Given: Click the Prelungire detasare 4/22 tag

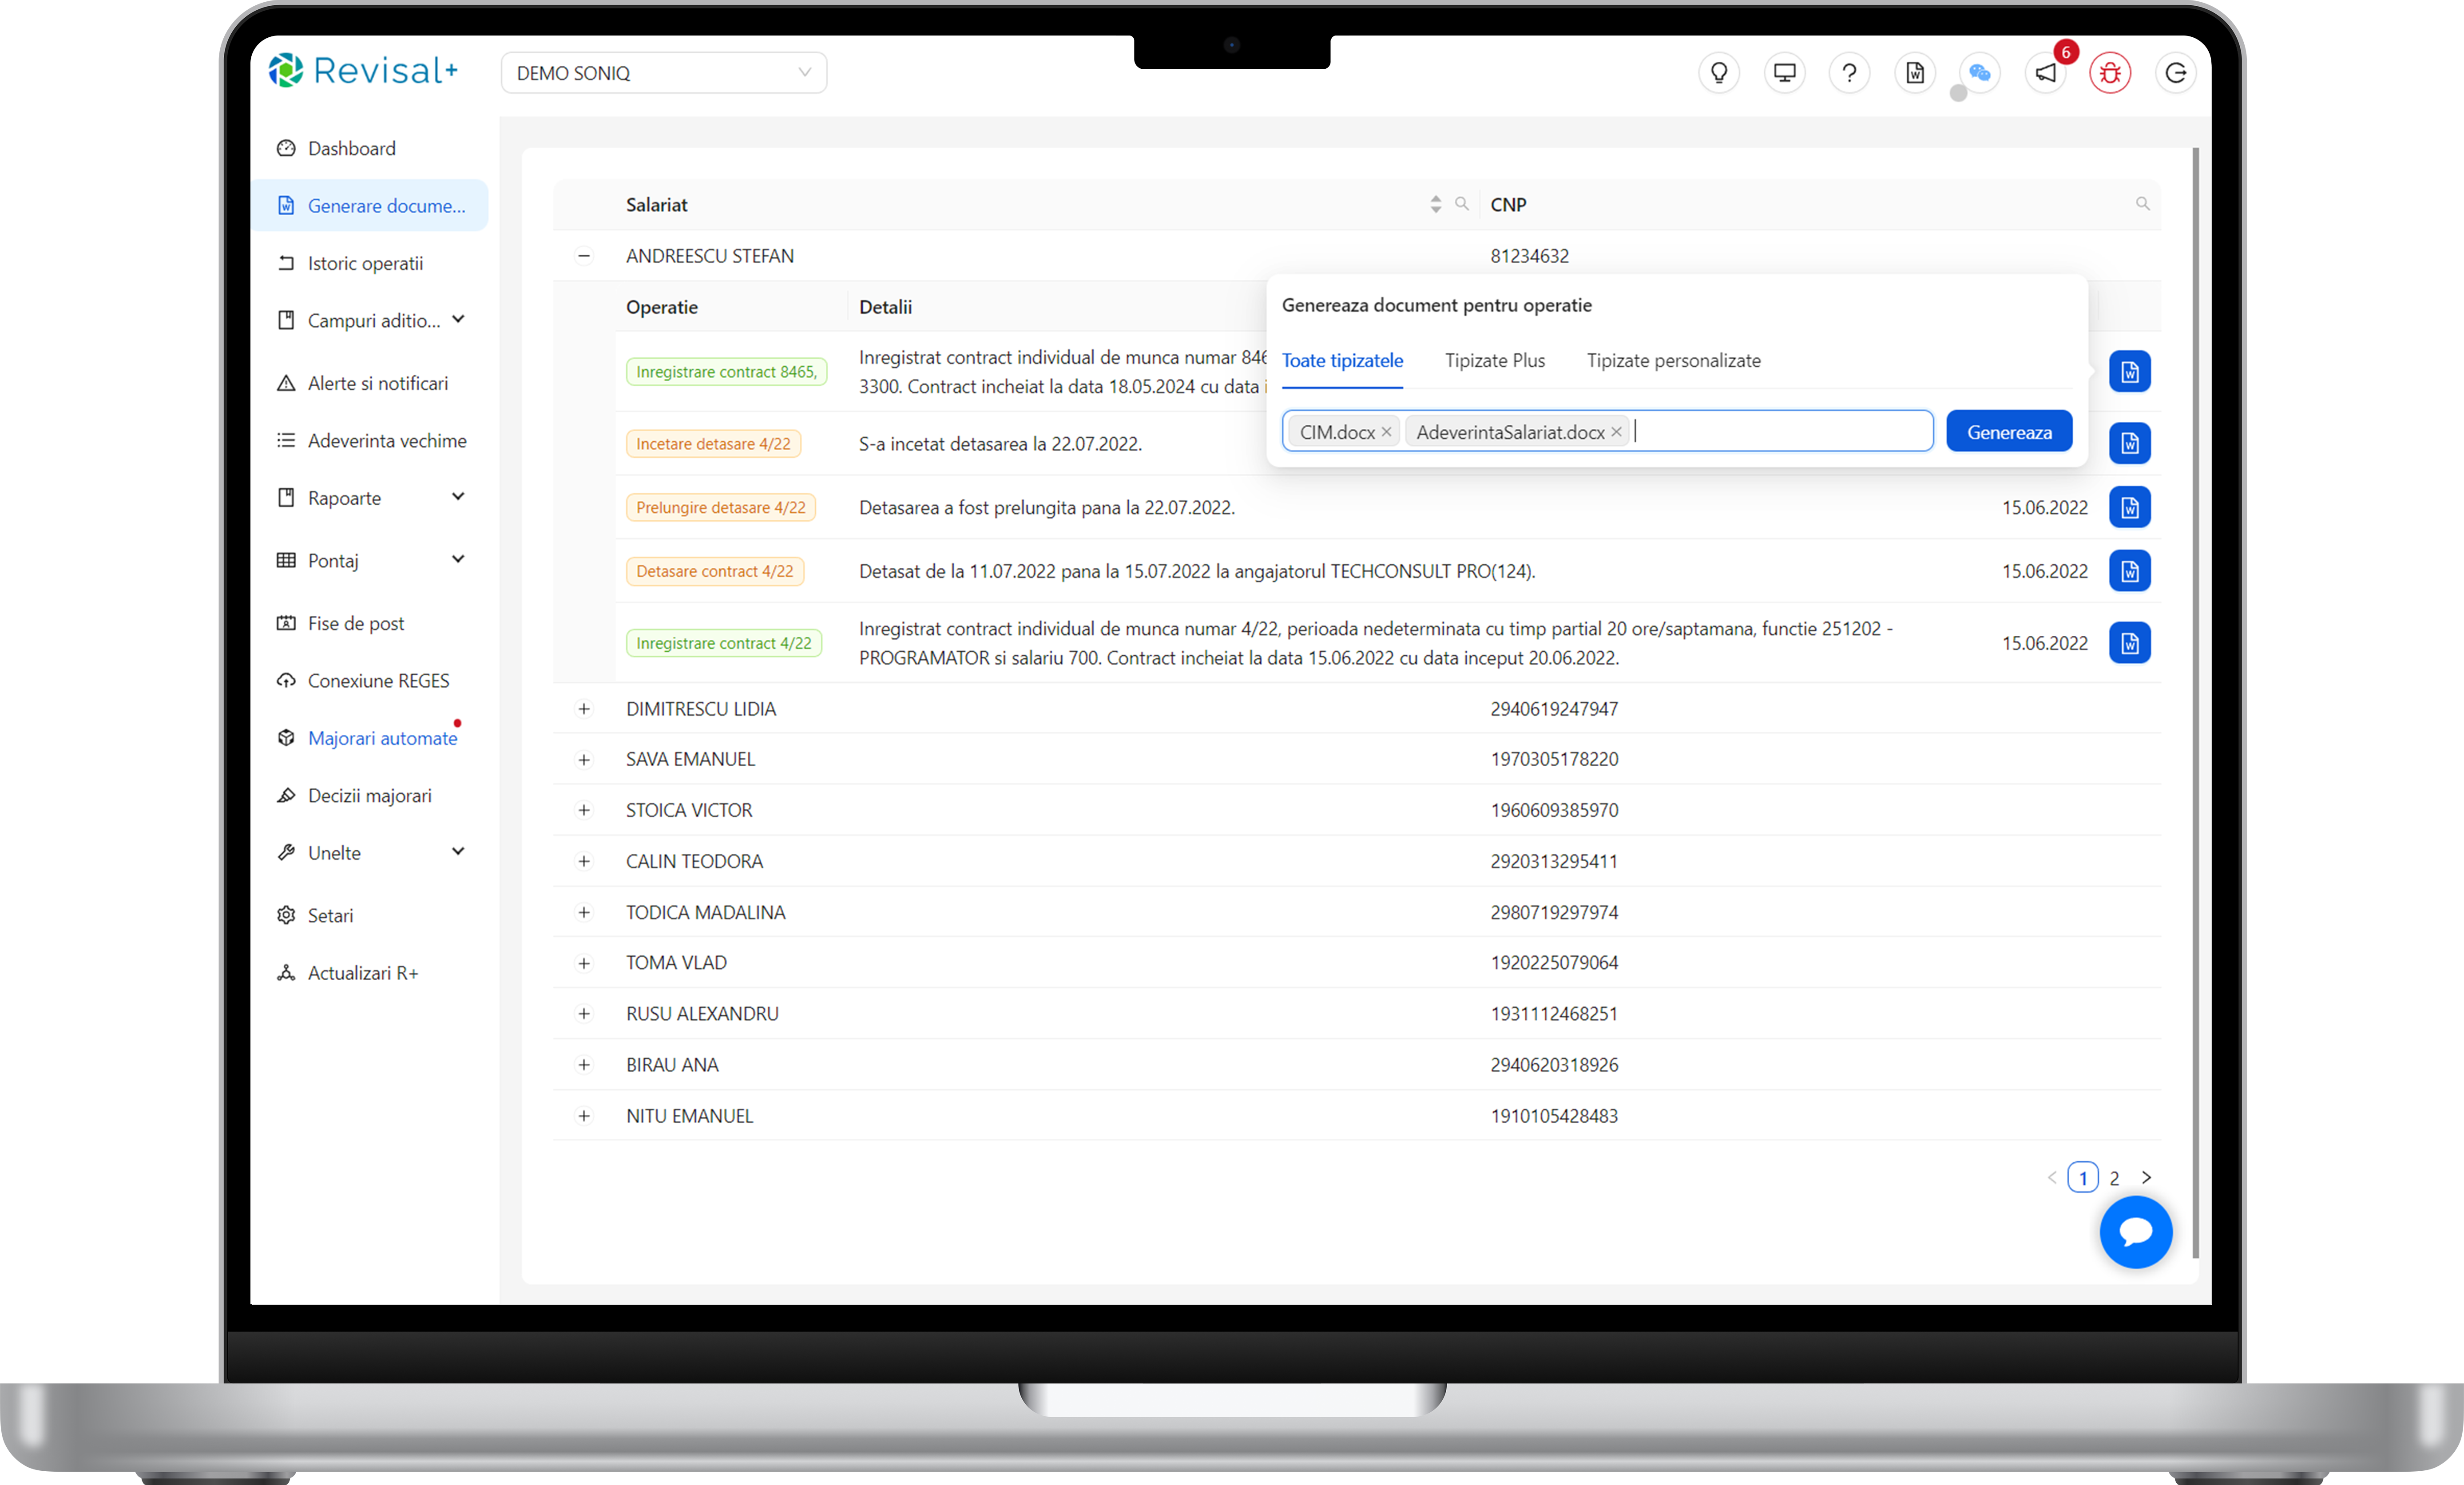Looking at the screenshot, I should [721, 507].
